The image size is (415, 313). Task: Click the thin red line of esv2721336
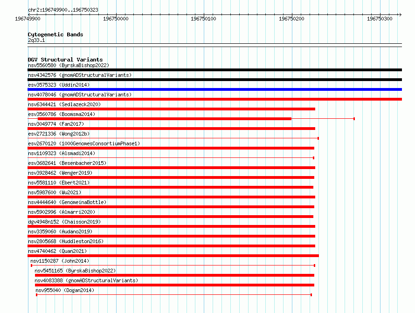tap(173, 138)
